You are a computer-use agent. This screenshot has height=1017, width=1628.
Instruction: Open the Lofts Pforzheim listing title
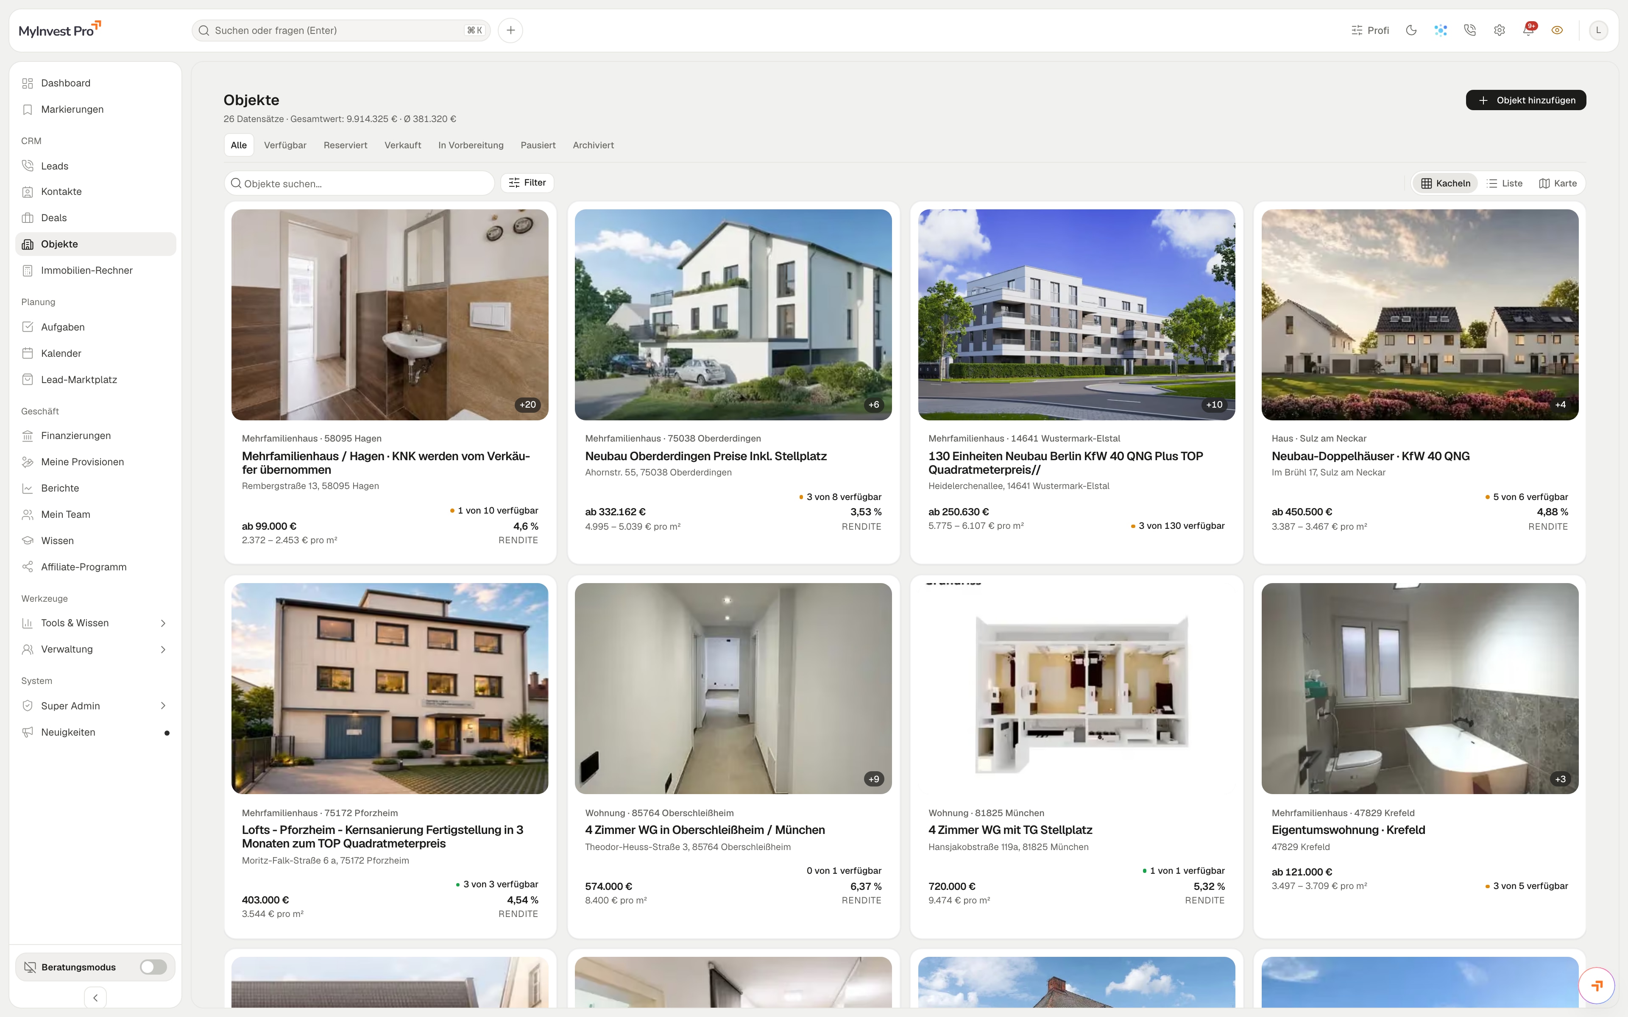click(383, 837)
